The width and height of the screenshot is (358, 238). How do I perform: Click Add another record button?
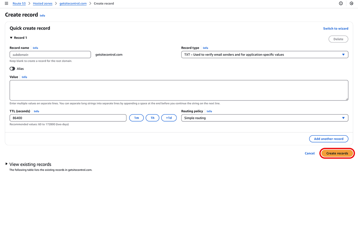[328, 139]
